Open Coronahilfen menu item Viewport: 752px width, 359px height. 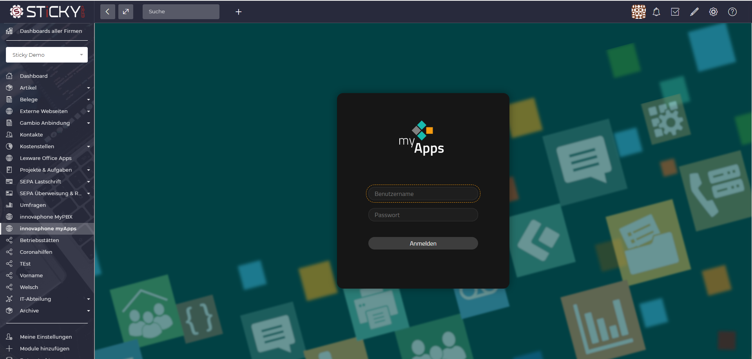coord(36,252)
